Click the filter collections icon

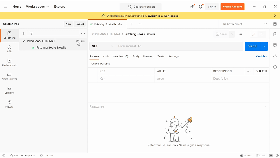[x=32, y=33]
